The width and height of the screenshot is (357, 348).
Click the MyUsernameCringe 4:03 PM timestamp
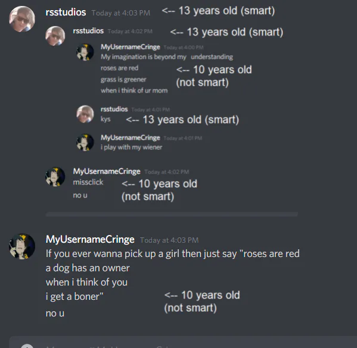tap(169, 240)
